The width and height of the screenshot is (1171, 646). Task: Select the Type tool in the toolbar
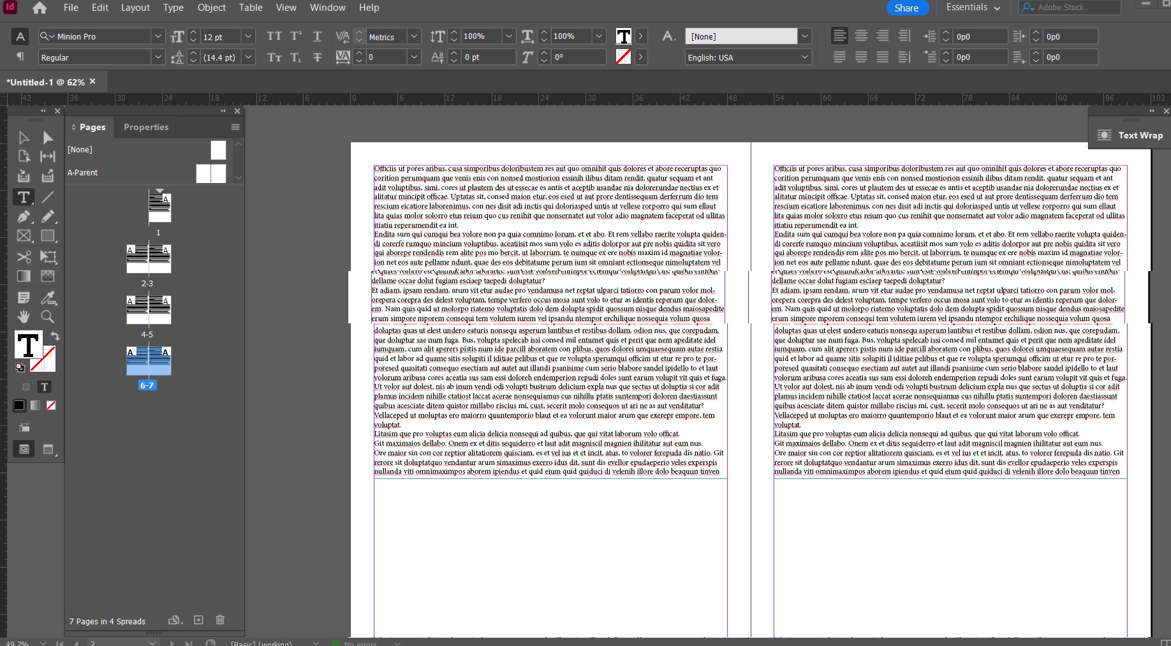24,197
